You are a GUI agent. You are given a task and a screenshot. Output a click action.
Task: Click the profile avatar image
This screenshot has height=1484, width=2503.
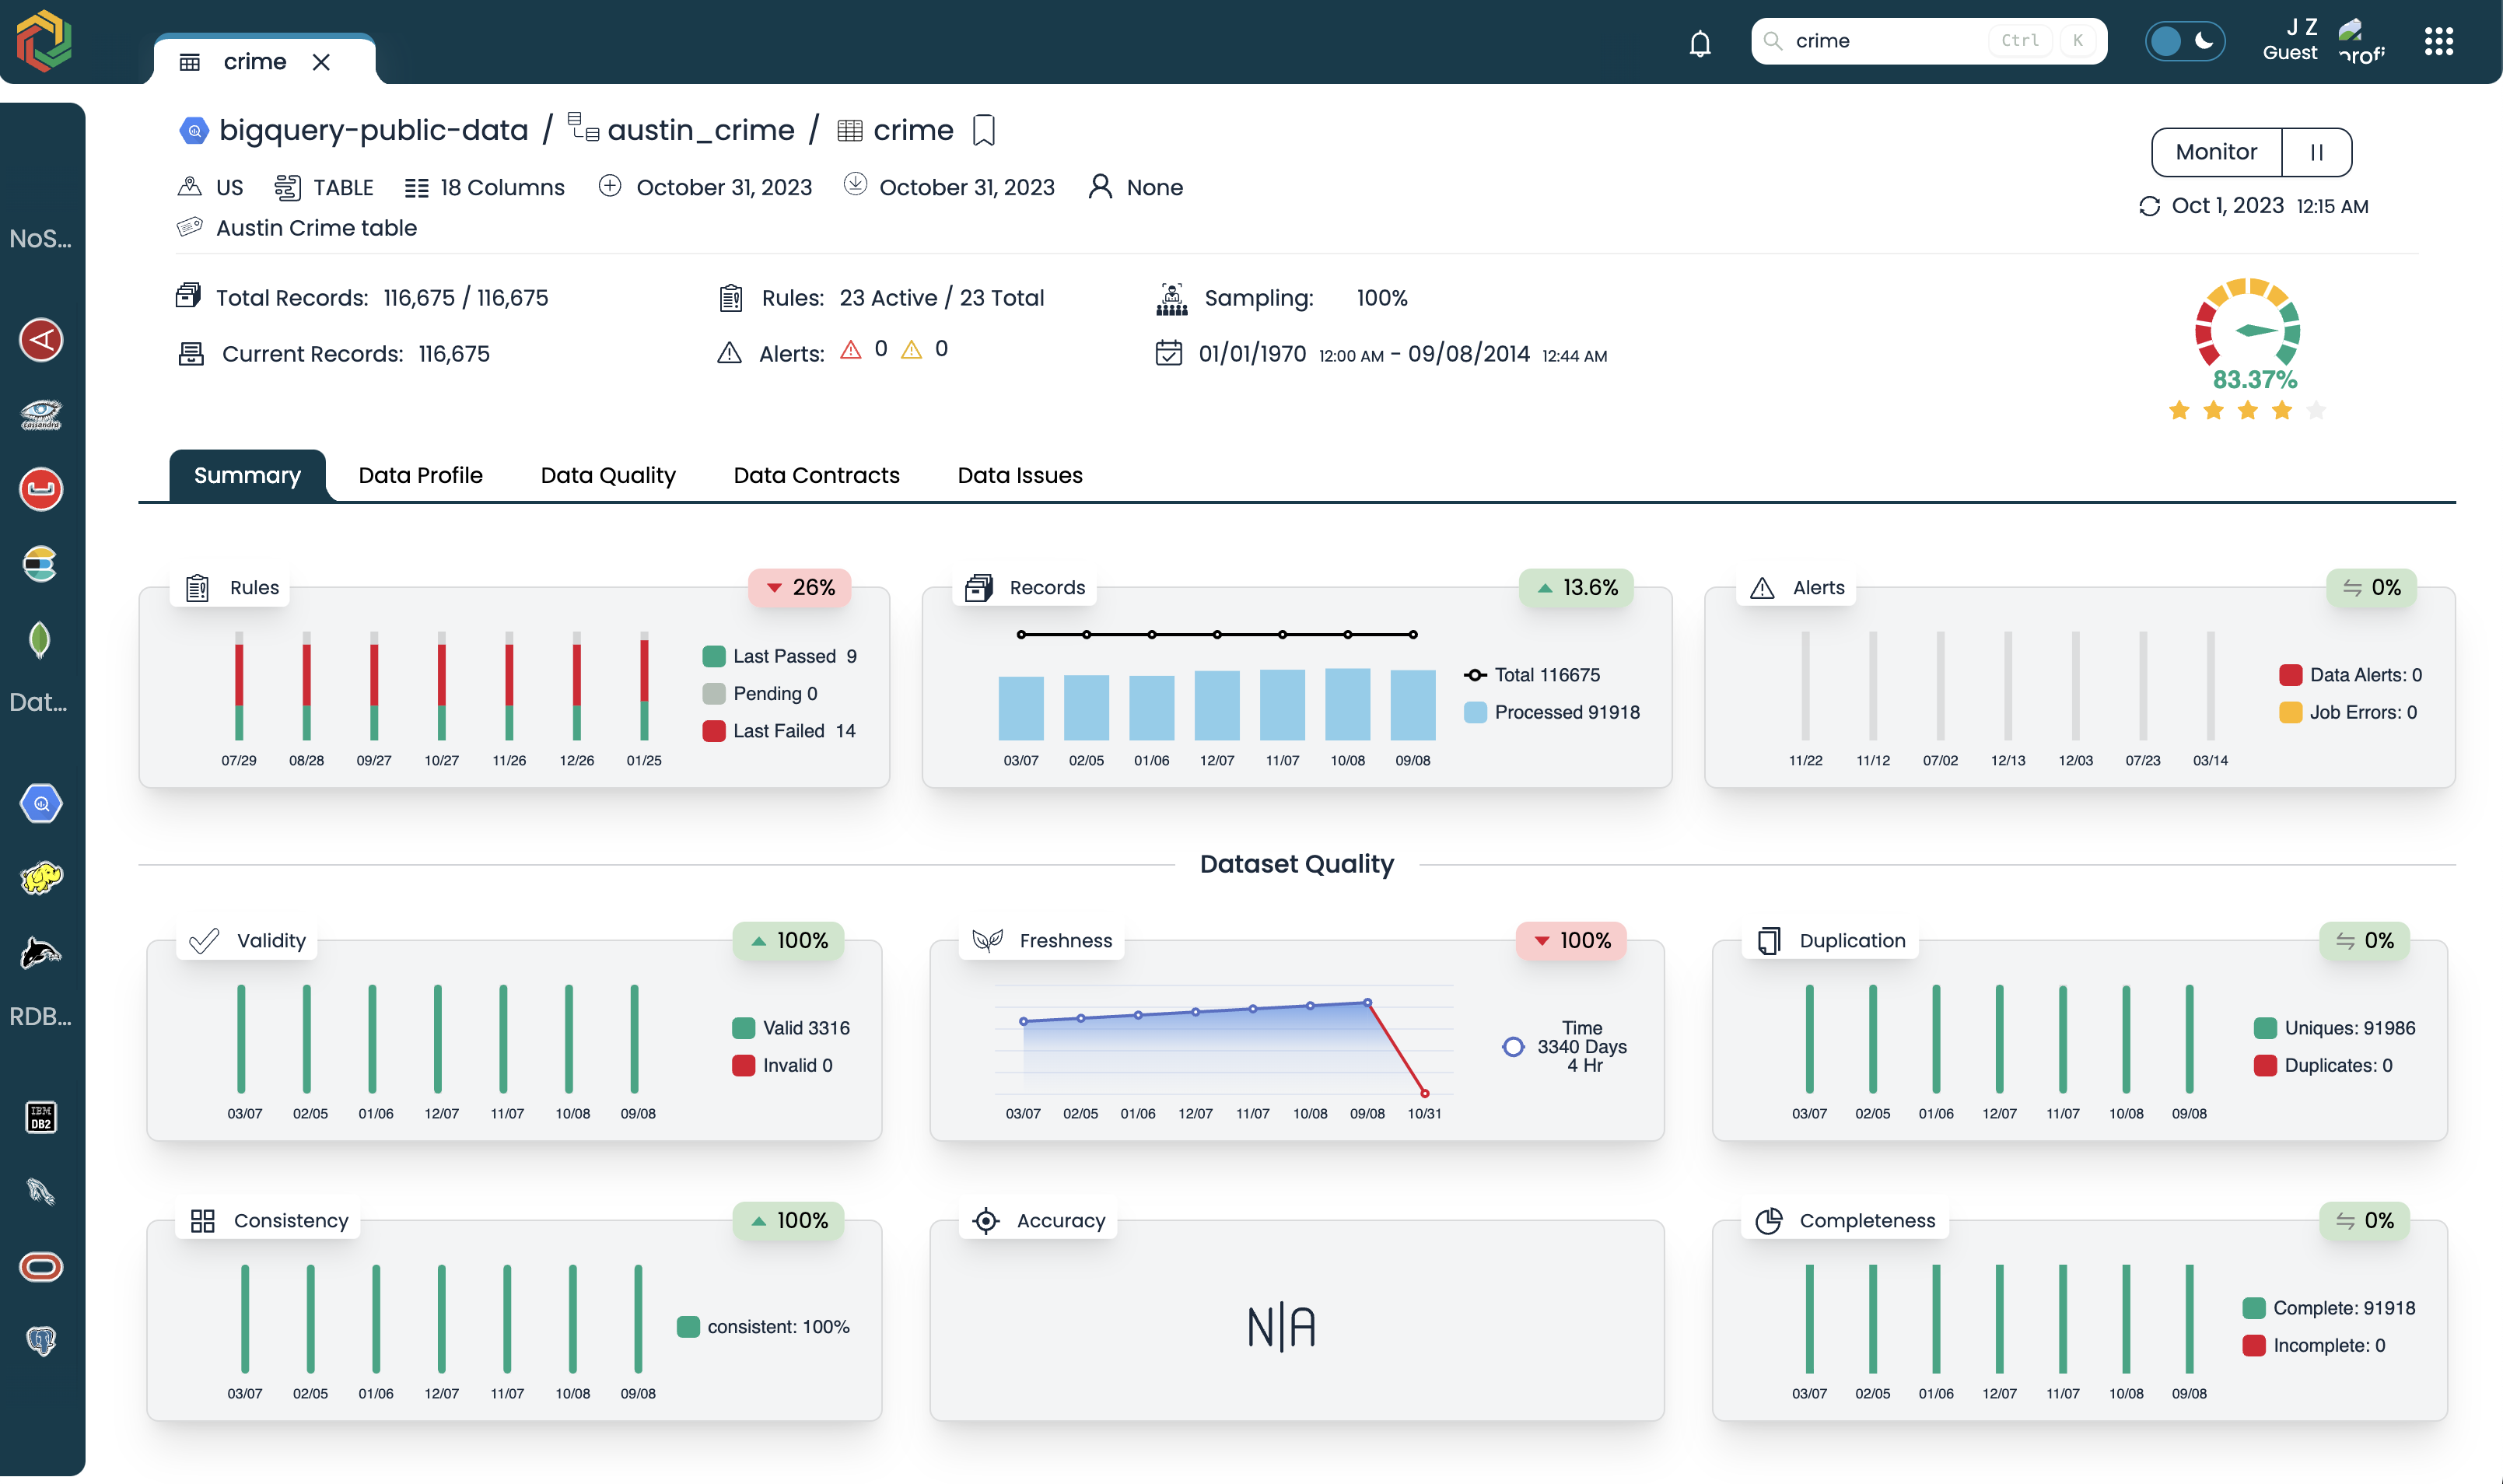pyautogui.click(x=2362, y=41)
